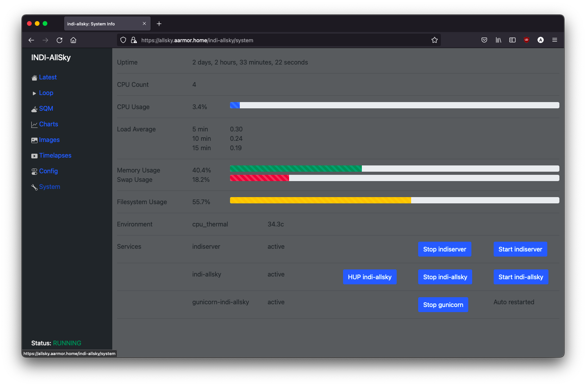Toggle the sidebar view icon
Screen dimensions: 586x386
(x=512, y=40)
